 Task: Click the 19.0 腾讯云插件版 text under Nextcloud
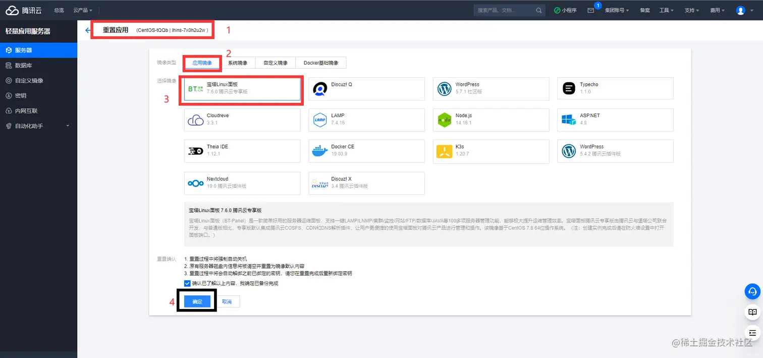tap(227, 186)
